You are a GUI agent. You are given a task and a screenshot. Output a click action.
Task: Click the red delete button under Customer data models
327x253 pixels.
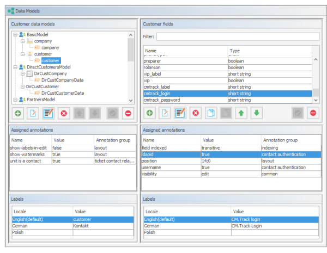(64, 113)
